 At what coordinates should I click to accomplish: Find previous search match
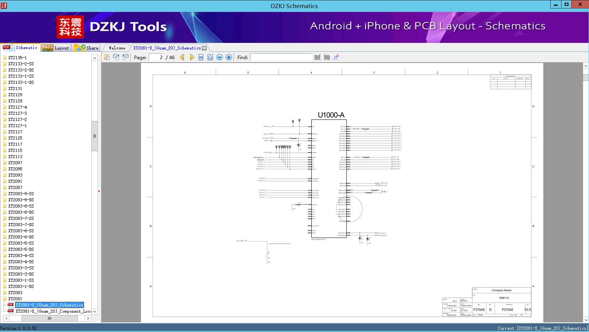tap(318, 57)
